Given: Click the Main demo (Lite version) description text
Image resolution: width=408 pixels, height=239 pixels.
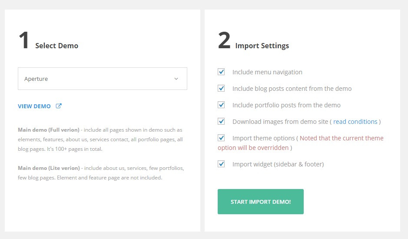Looking at the screenshot, I should (x=100, y=173).
